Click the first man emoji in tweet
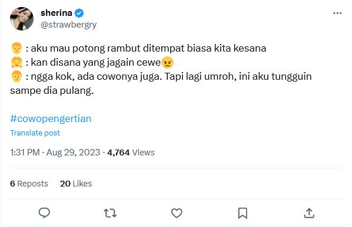This screenshot has height=227, width=352. [x=16, y=48]
